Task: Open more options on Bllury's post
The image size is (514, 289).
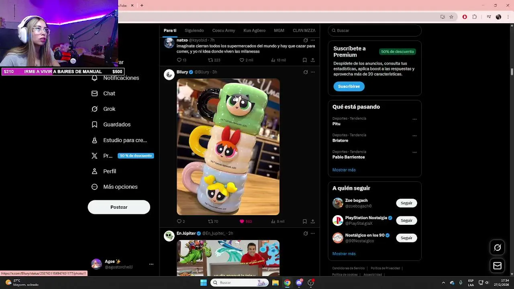Action: point(313,72)
